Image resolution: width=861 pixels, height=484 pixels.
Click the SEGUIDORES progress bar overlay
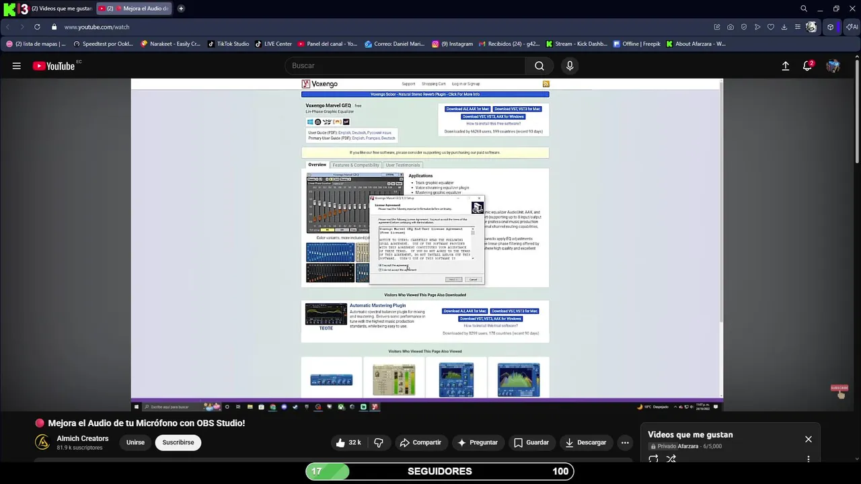point(440,471)
